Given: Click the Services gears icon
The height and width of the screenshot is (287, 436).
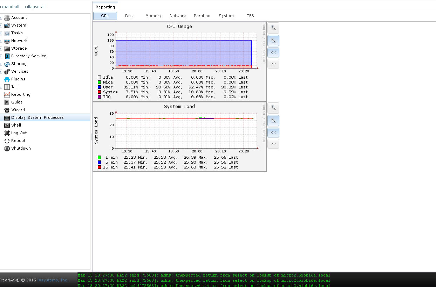Looking at the screenshot, I should pos(7,71).
